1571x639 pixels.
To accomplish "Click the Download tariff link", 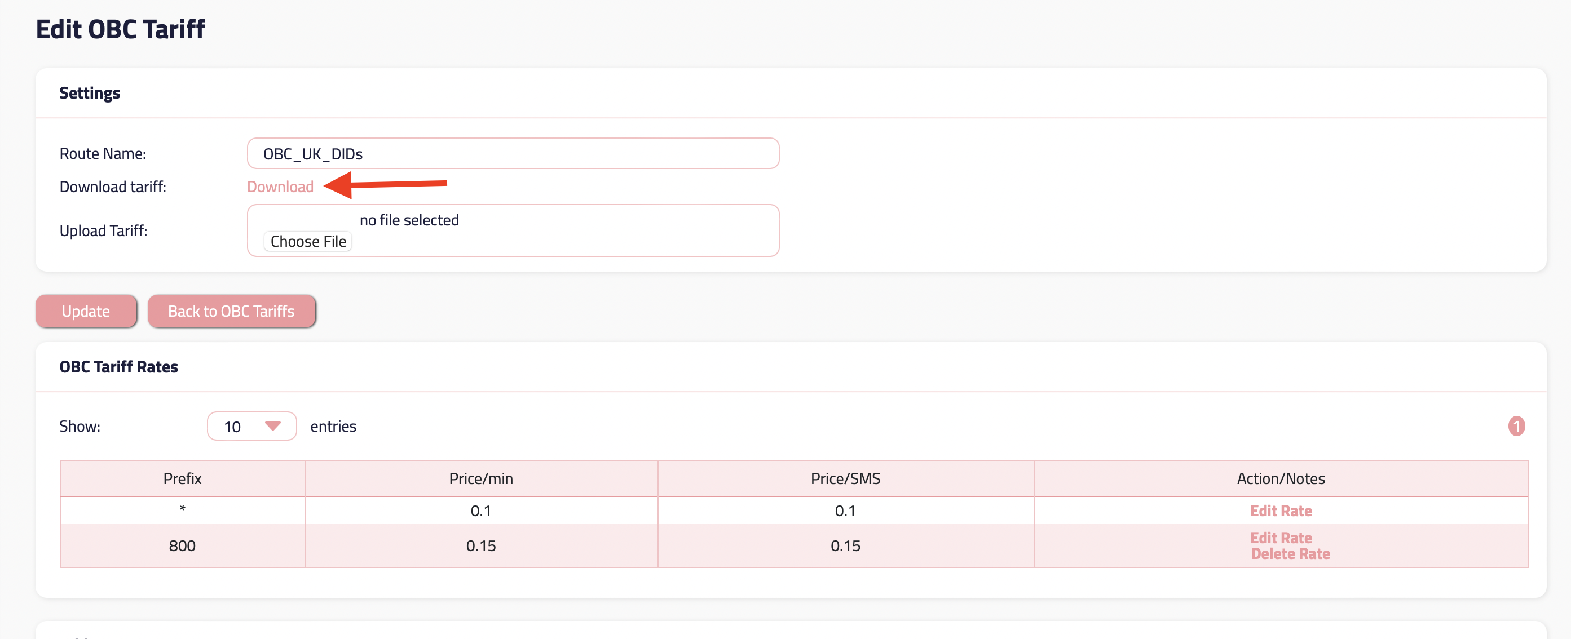I will pyautogui.click(x=280, y=187).
